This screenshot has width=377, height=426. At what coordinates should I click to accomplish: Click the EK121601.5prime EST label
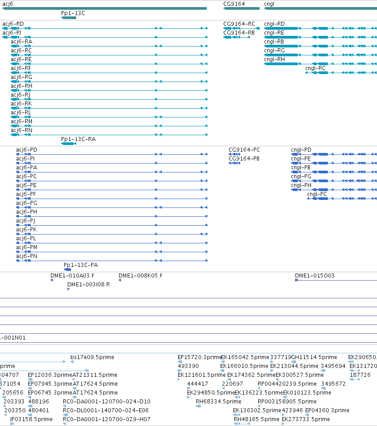(x=202, y=375)
